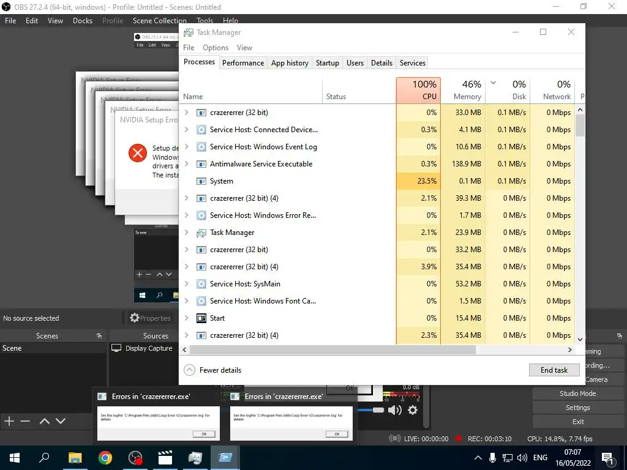Viewport: 627px width, 470px height.
Task: Add a new scene with plus icon
Action: pyautogui.click(x=9, y=421)
